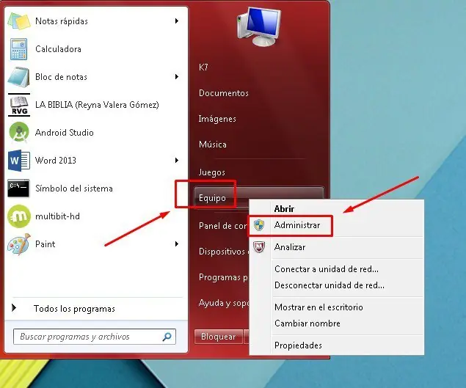Click the Equipo entry in Start menu

tap(222, 197)
